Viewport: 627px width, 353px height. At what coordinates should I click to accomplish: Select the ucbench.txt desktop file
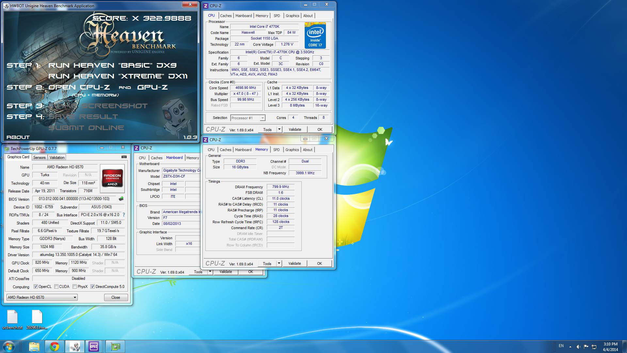click(12, 320)
